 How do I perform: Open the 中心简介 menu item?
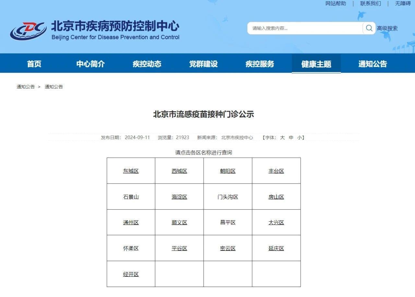90,64
